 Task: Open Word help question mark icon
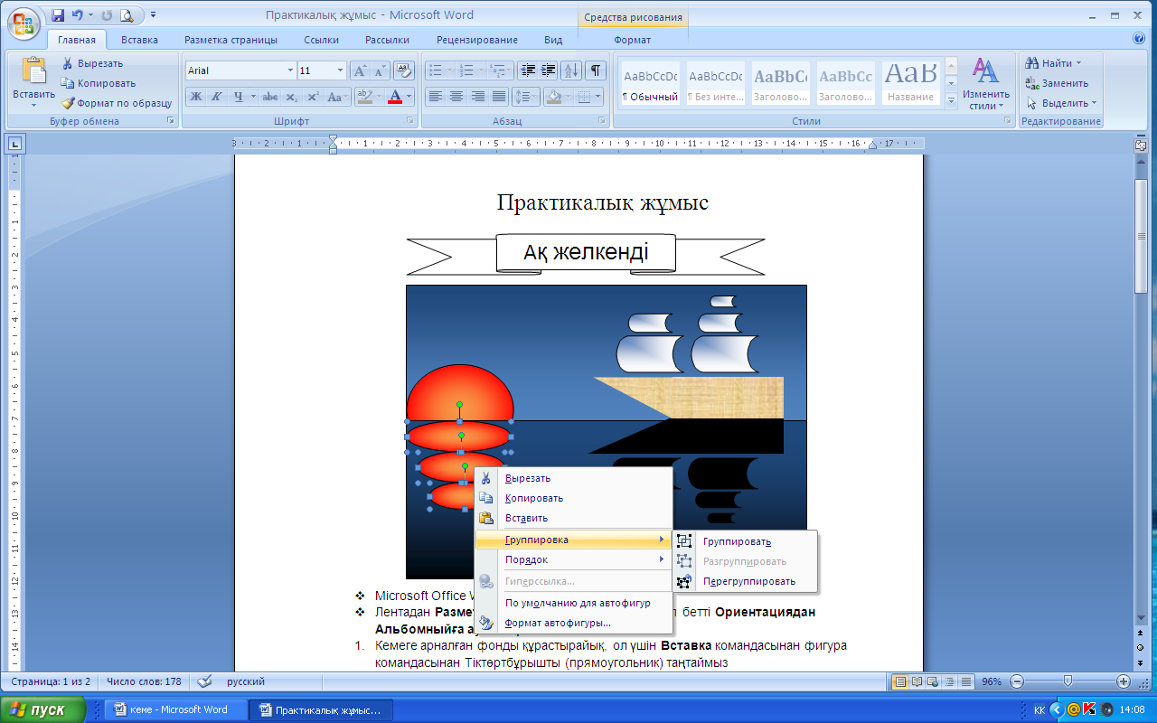coord(1139,40)
